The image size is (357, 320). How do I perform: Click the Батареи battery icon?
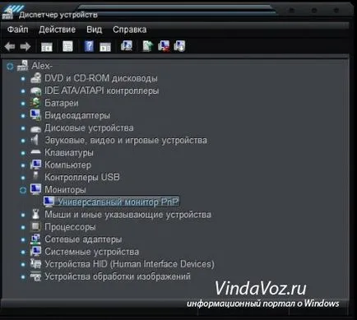(x=35, y=103)
